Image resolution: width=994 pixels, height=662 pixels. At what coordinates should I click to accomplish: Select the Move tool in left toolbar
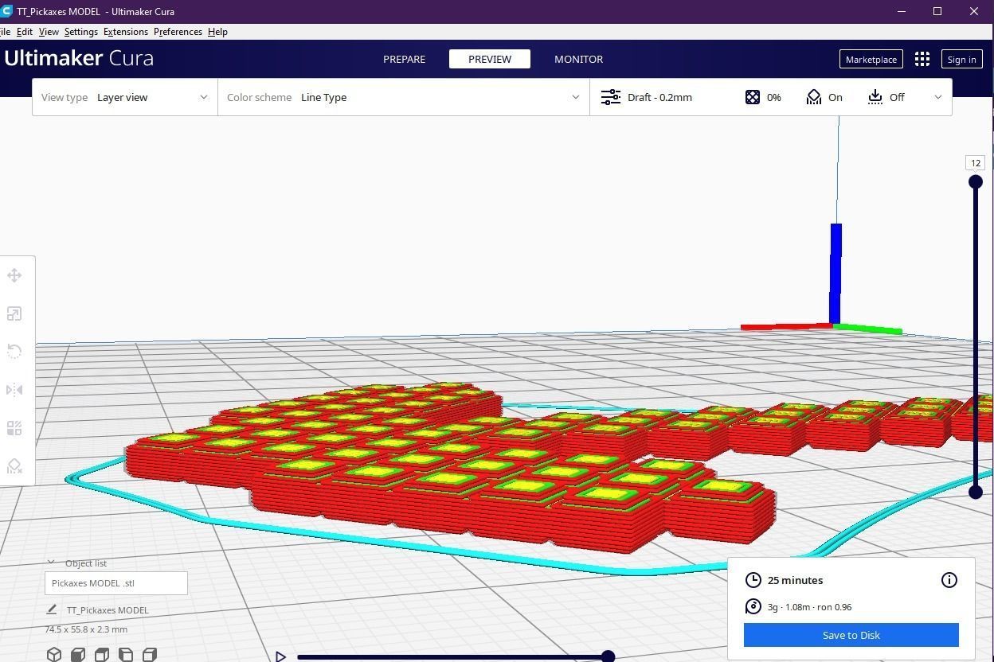point(14,275)
